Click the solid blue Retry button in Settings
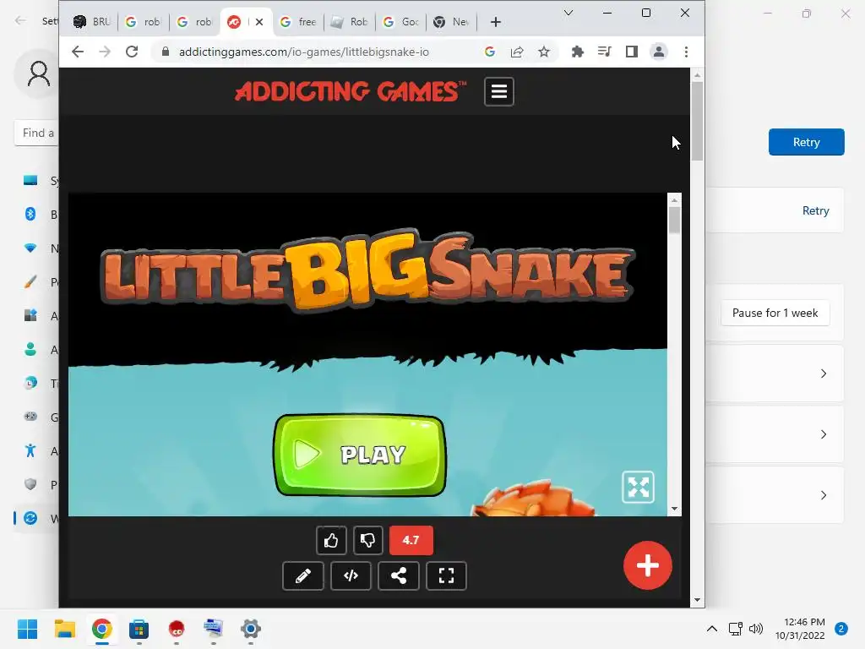The width and height of the screenshot is (865, 649). click(806, 142)
